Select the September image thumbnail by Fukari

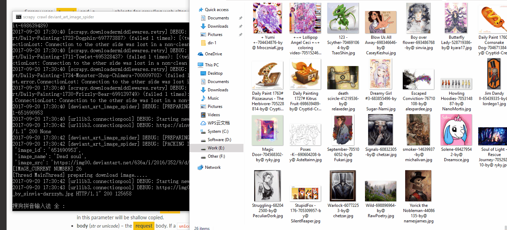(x=343, y=130)
